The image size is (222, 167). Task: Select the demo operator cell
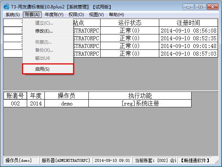[x=66, y=103]
